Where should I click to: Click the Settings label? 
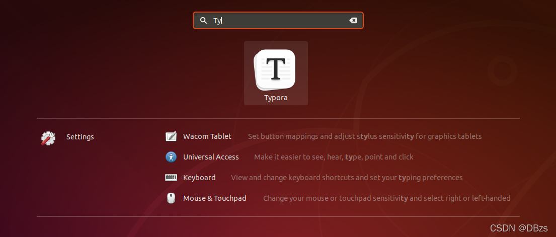pos(80,137)
